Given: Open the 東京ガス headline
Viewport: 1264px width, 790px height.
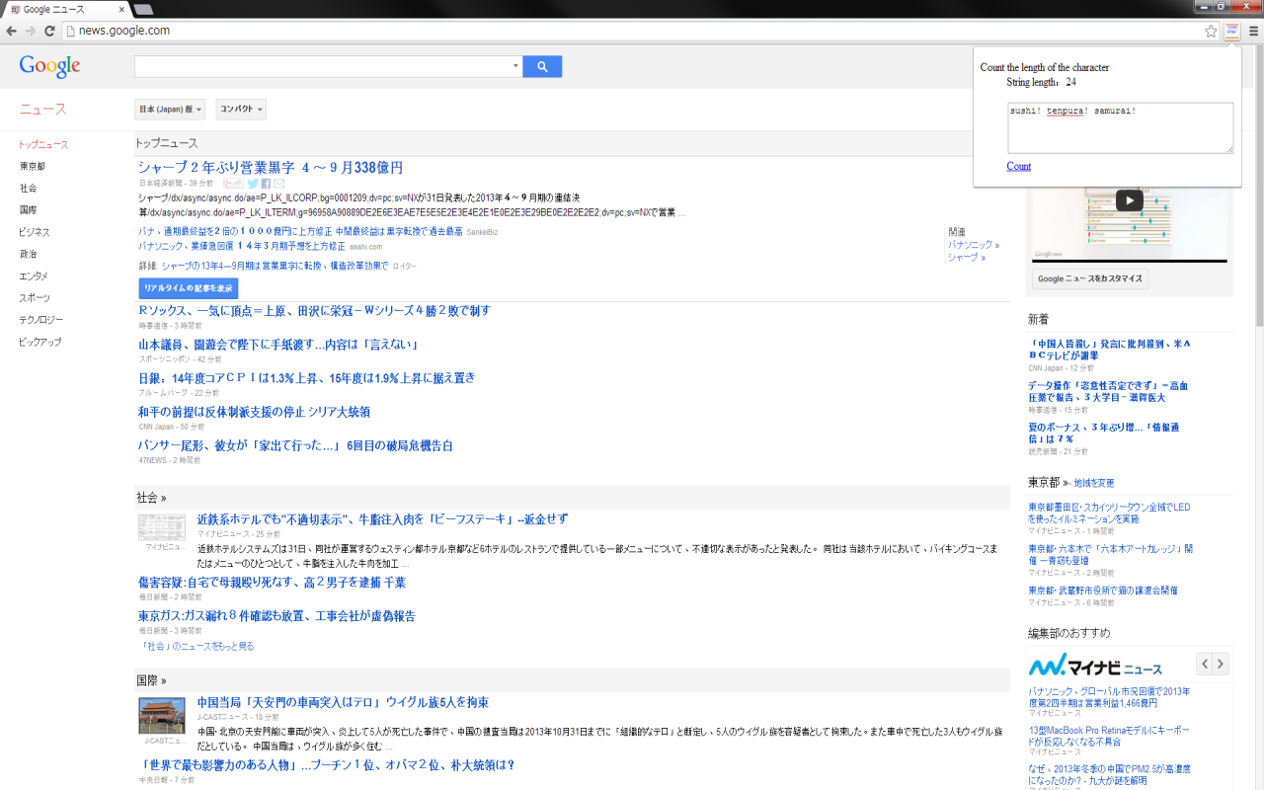Looking at the screenshot, I should point(276,616).
